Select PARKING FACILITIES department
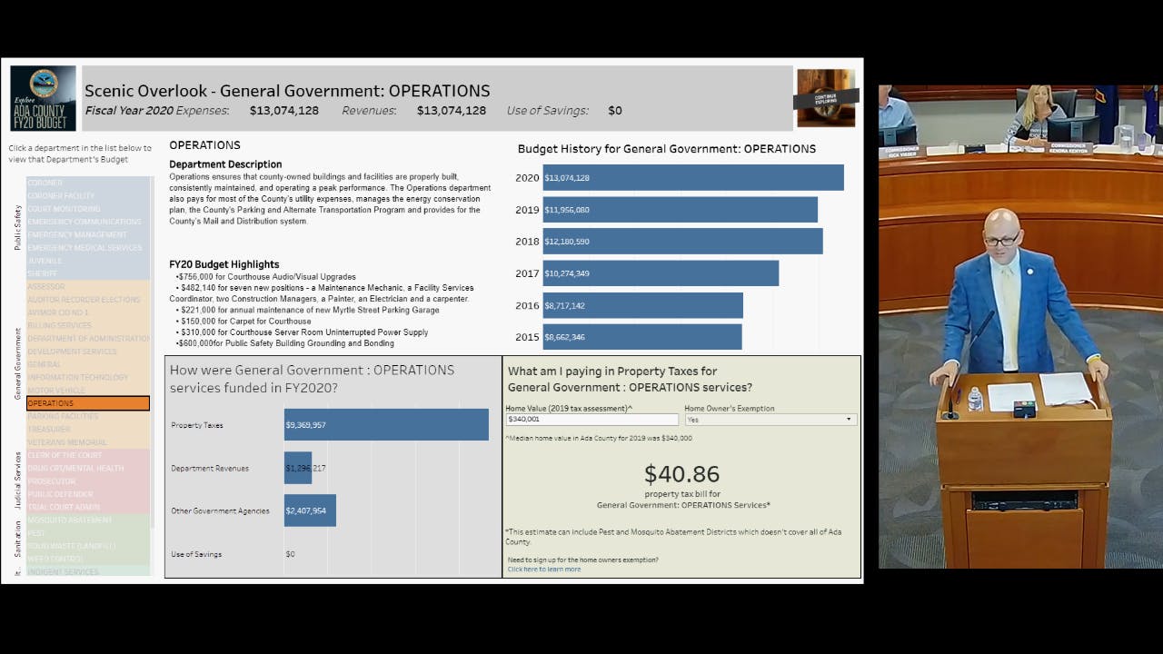This screenshot has height=654, width=1163. coord(88,416)
